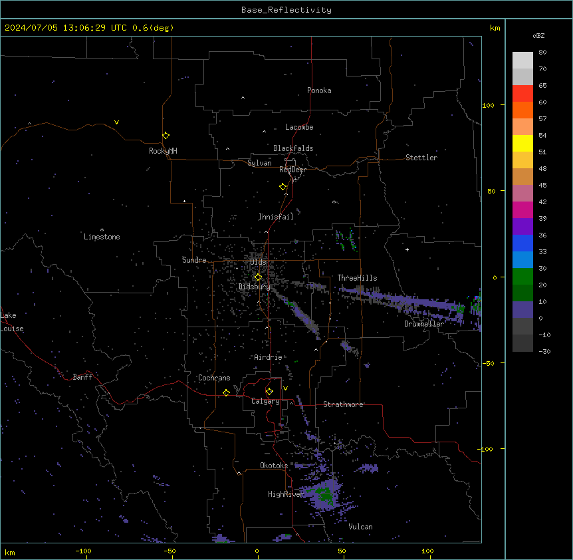Click the Sylvan label
The image size is (573, 560).
coord(259,163)
